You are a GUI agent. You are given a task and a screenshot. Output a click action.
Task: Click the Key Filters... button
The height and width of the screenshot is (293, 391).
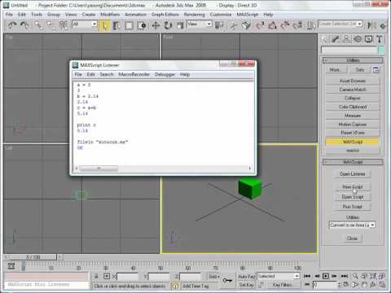tap(283, 285)
